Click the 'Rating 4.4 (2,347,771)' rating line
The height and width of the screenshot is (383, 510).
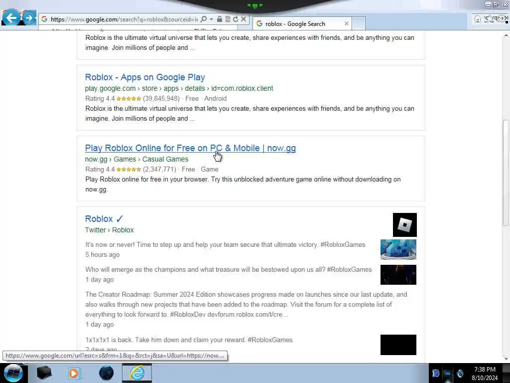click(x=151, y=170)
